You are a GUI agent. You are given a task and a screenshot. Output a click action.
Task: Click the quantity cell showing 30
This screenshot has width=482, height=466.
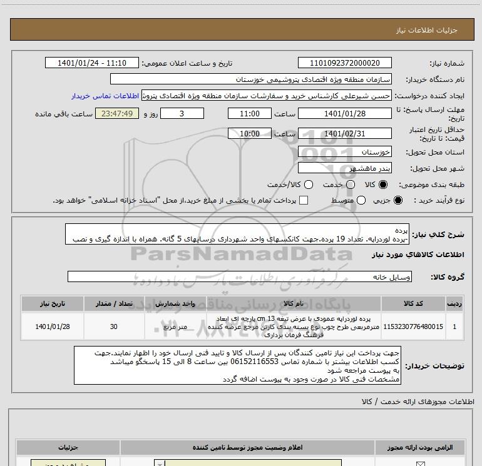tap(114, 327)
